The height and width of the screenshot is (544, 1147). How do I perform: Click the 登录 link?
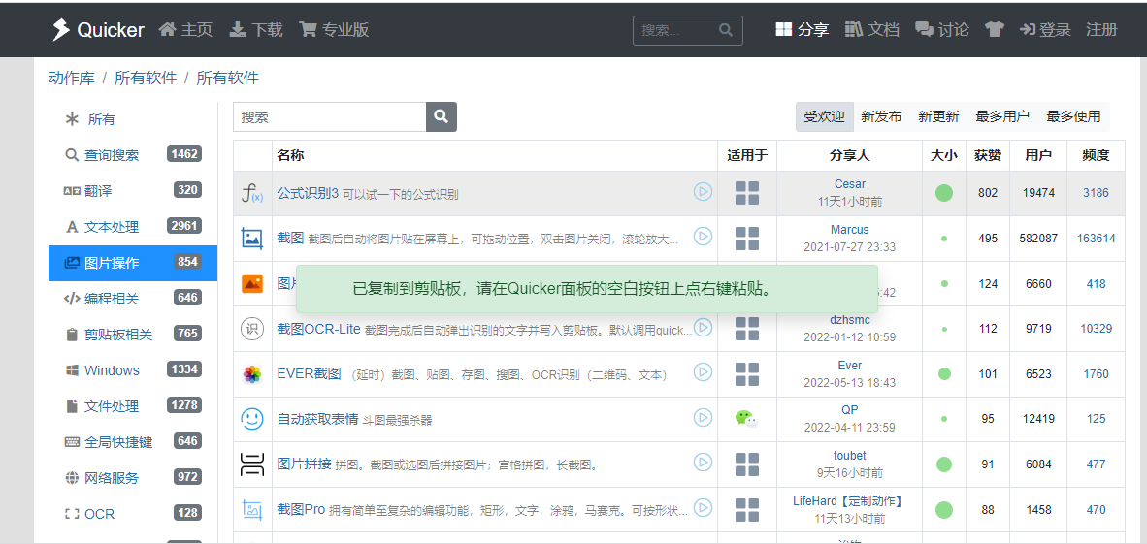tap(1045, 29)
